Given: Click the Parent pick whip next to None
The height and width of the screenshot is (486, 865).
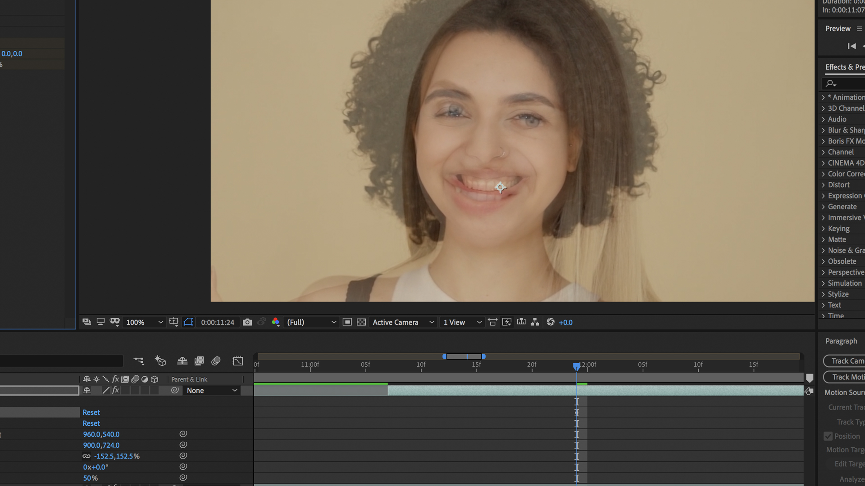Looking at the screenshot, I should (175, 391).
